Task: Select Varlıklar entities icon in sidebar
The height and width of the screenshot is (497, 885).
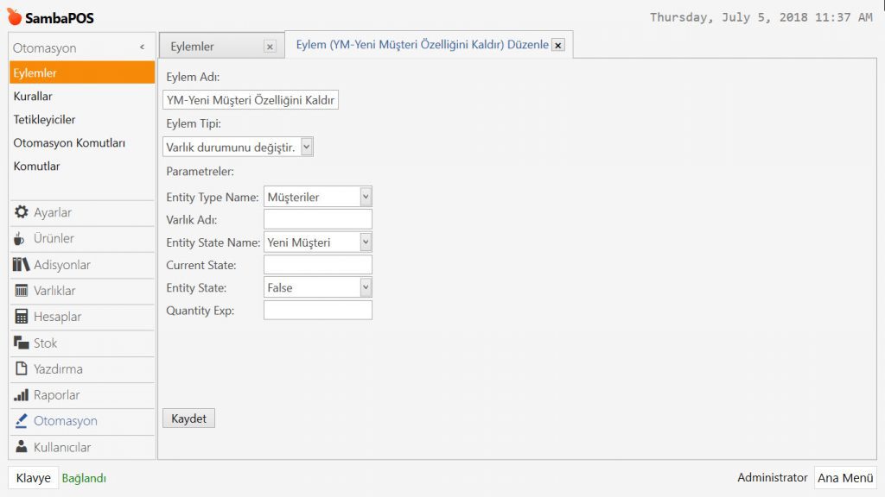Action: pos(22,291)
